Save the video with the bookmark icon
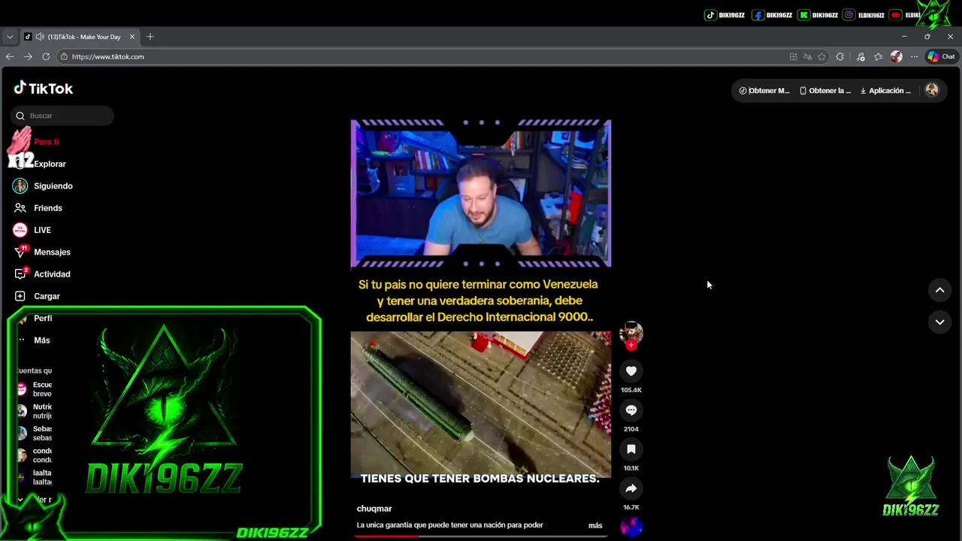 point(631,449)
